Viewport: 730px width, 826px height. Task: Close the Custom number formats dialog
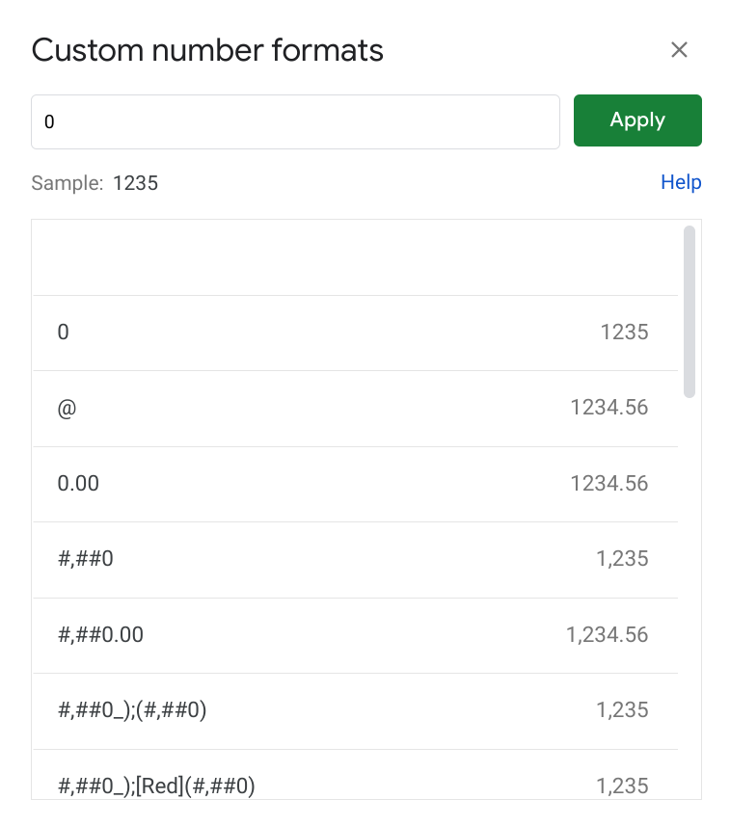point(679,50)
